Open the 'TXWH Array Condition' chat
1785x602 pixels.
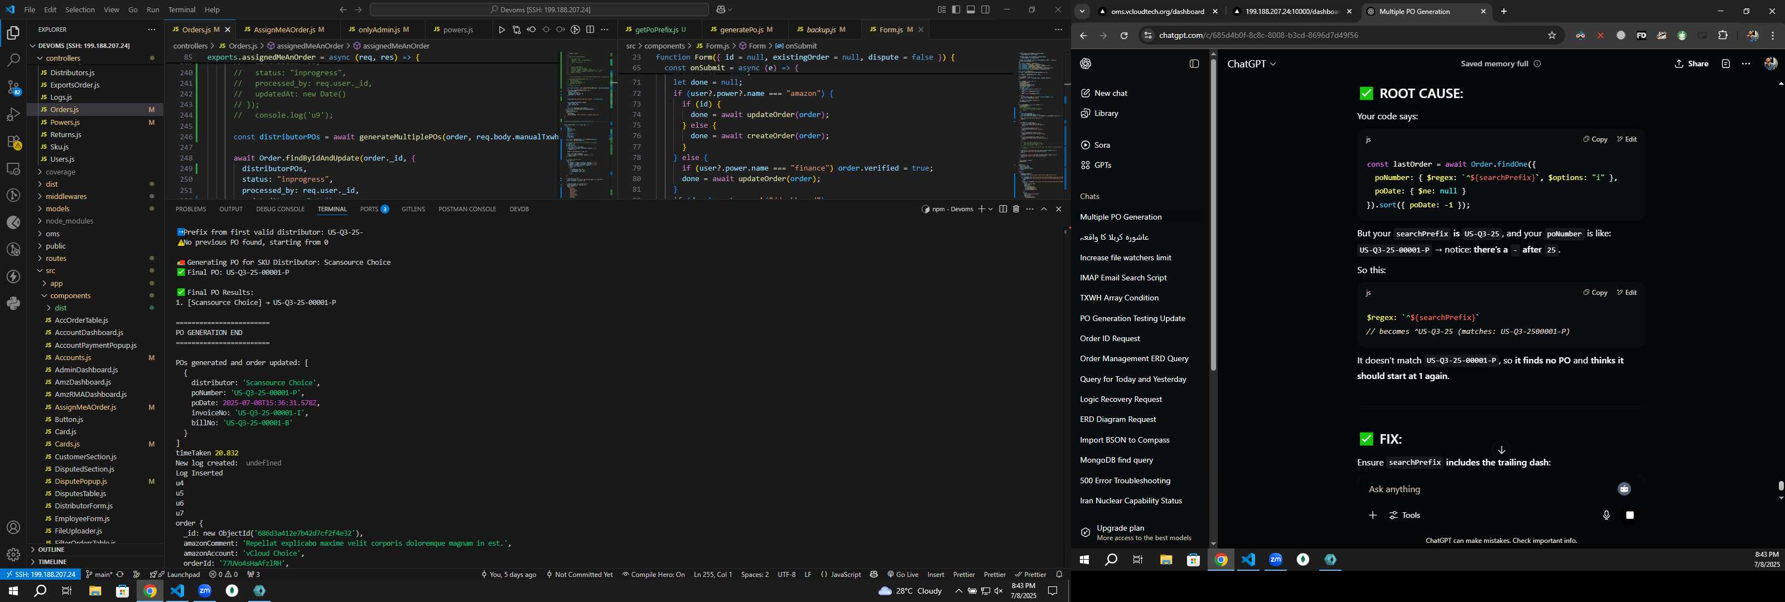tap(1119, 298)
